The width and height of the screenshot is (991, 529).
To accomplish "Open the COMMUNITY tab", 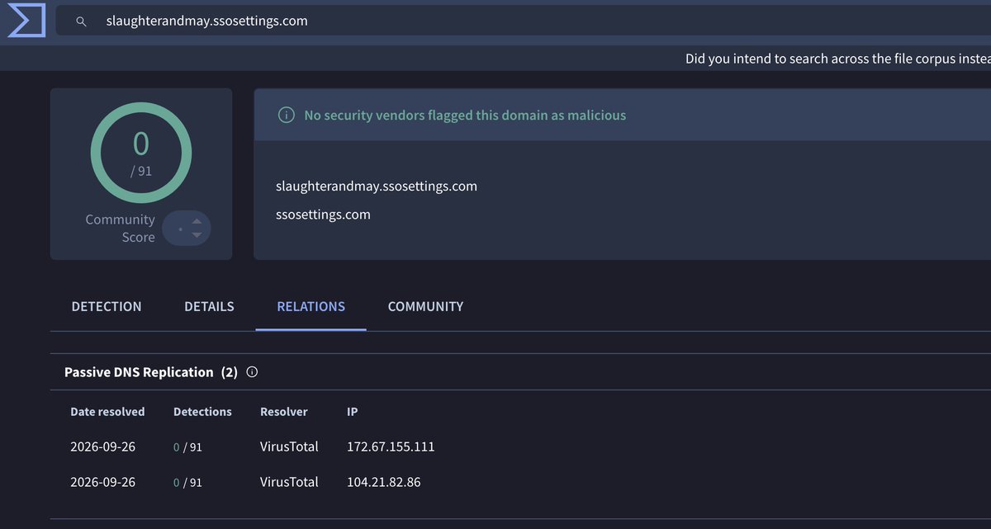I will coord(425,306).
